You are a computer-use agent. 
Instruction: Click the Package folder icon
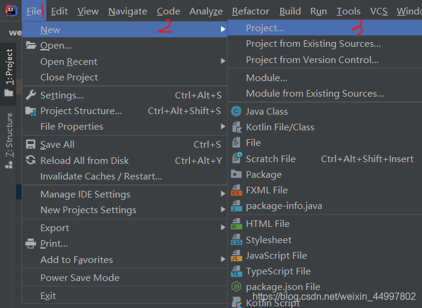click(236, 174)
